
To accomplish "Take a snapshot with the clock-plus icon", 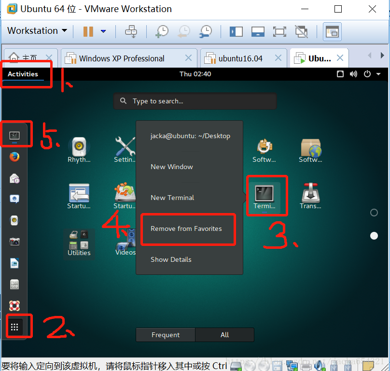I will tap(162, 31).
